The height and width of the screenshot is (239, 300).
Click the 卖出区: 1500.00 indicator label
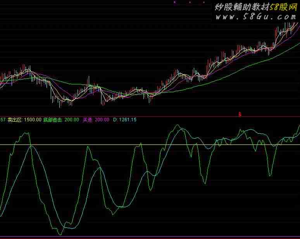point(24,120)
